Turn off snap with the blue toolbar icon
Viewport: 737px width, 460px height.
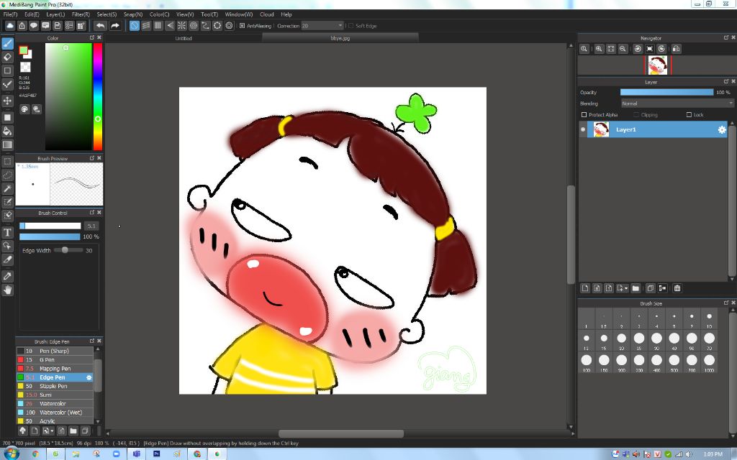point(135,26)
